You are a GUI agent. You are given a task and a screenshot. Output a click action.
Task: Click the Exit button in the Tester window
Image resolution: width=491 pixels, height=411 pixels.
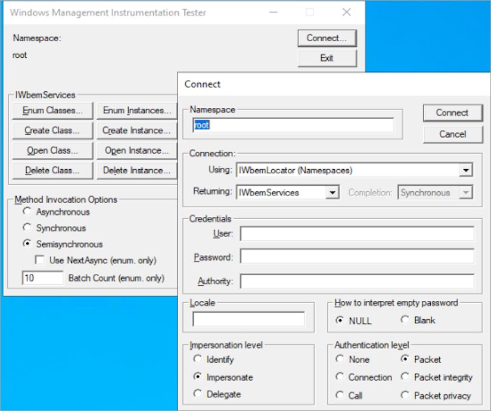[327, 58]
